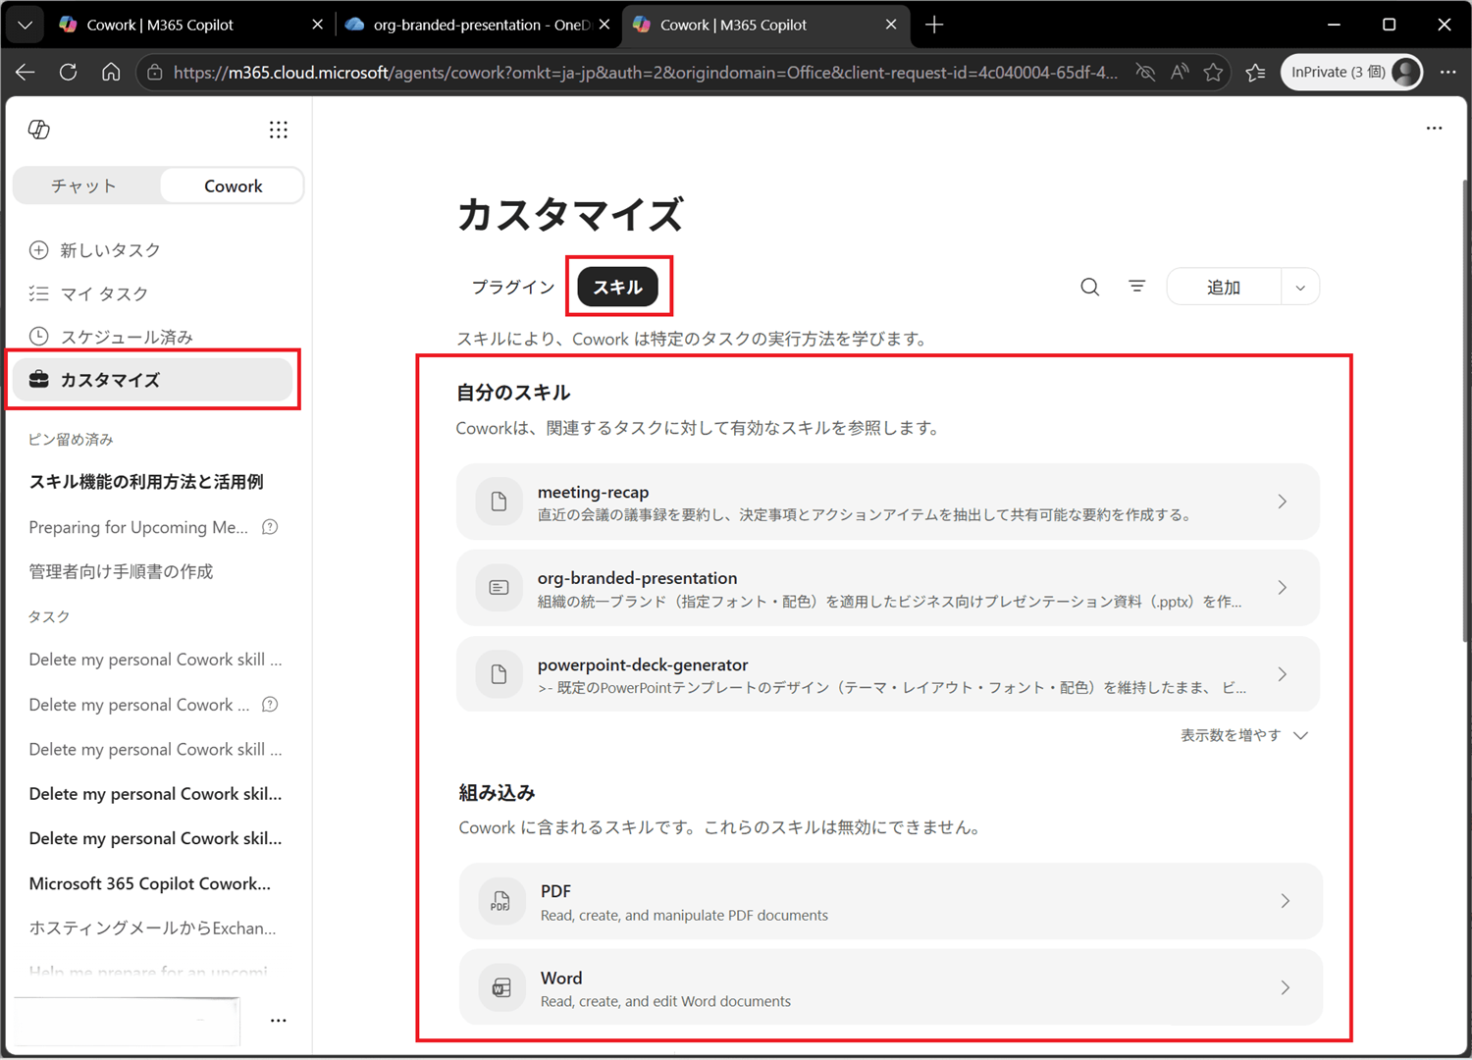Expand the meeting-recap skill chevron

(x=1282, y=502)
